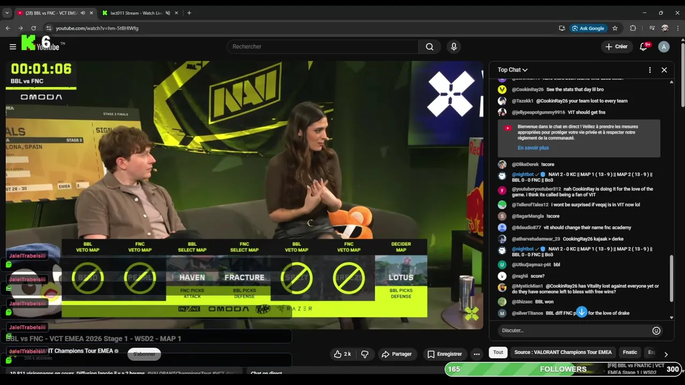The width and height of the screenshot is (685, 385).
Task: Open more video actions menu
Action: [x=476, y=354]
